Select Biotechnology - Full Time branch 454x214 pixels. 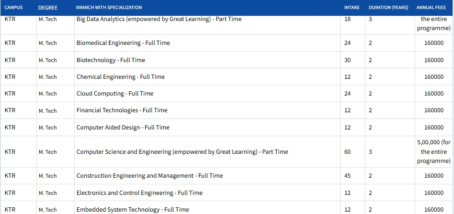(x=111, y=60)
